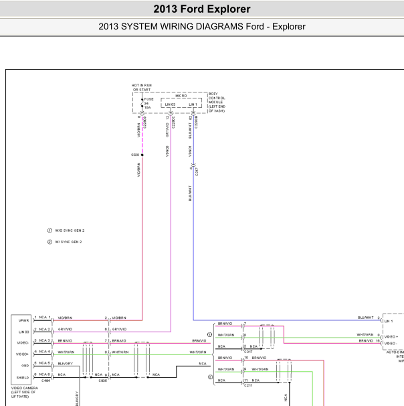Click the vertical 'BLK/GRY' label at the bottom
Screen dimensions: 404x406
tap(77, 399)
